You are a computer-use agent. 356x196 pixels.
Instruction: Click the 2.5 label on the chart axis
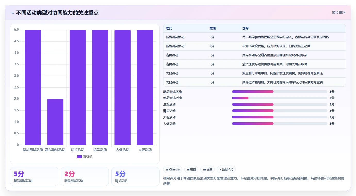click(16, 87)
